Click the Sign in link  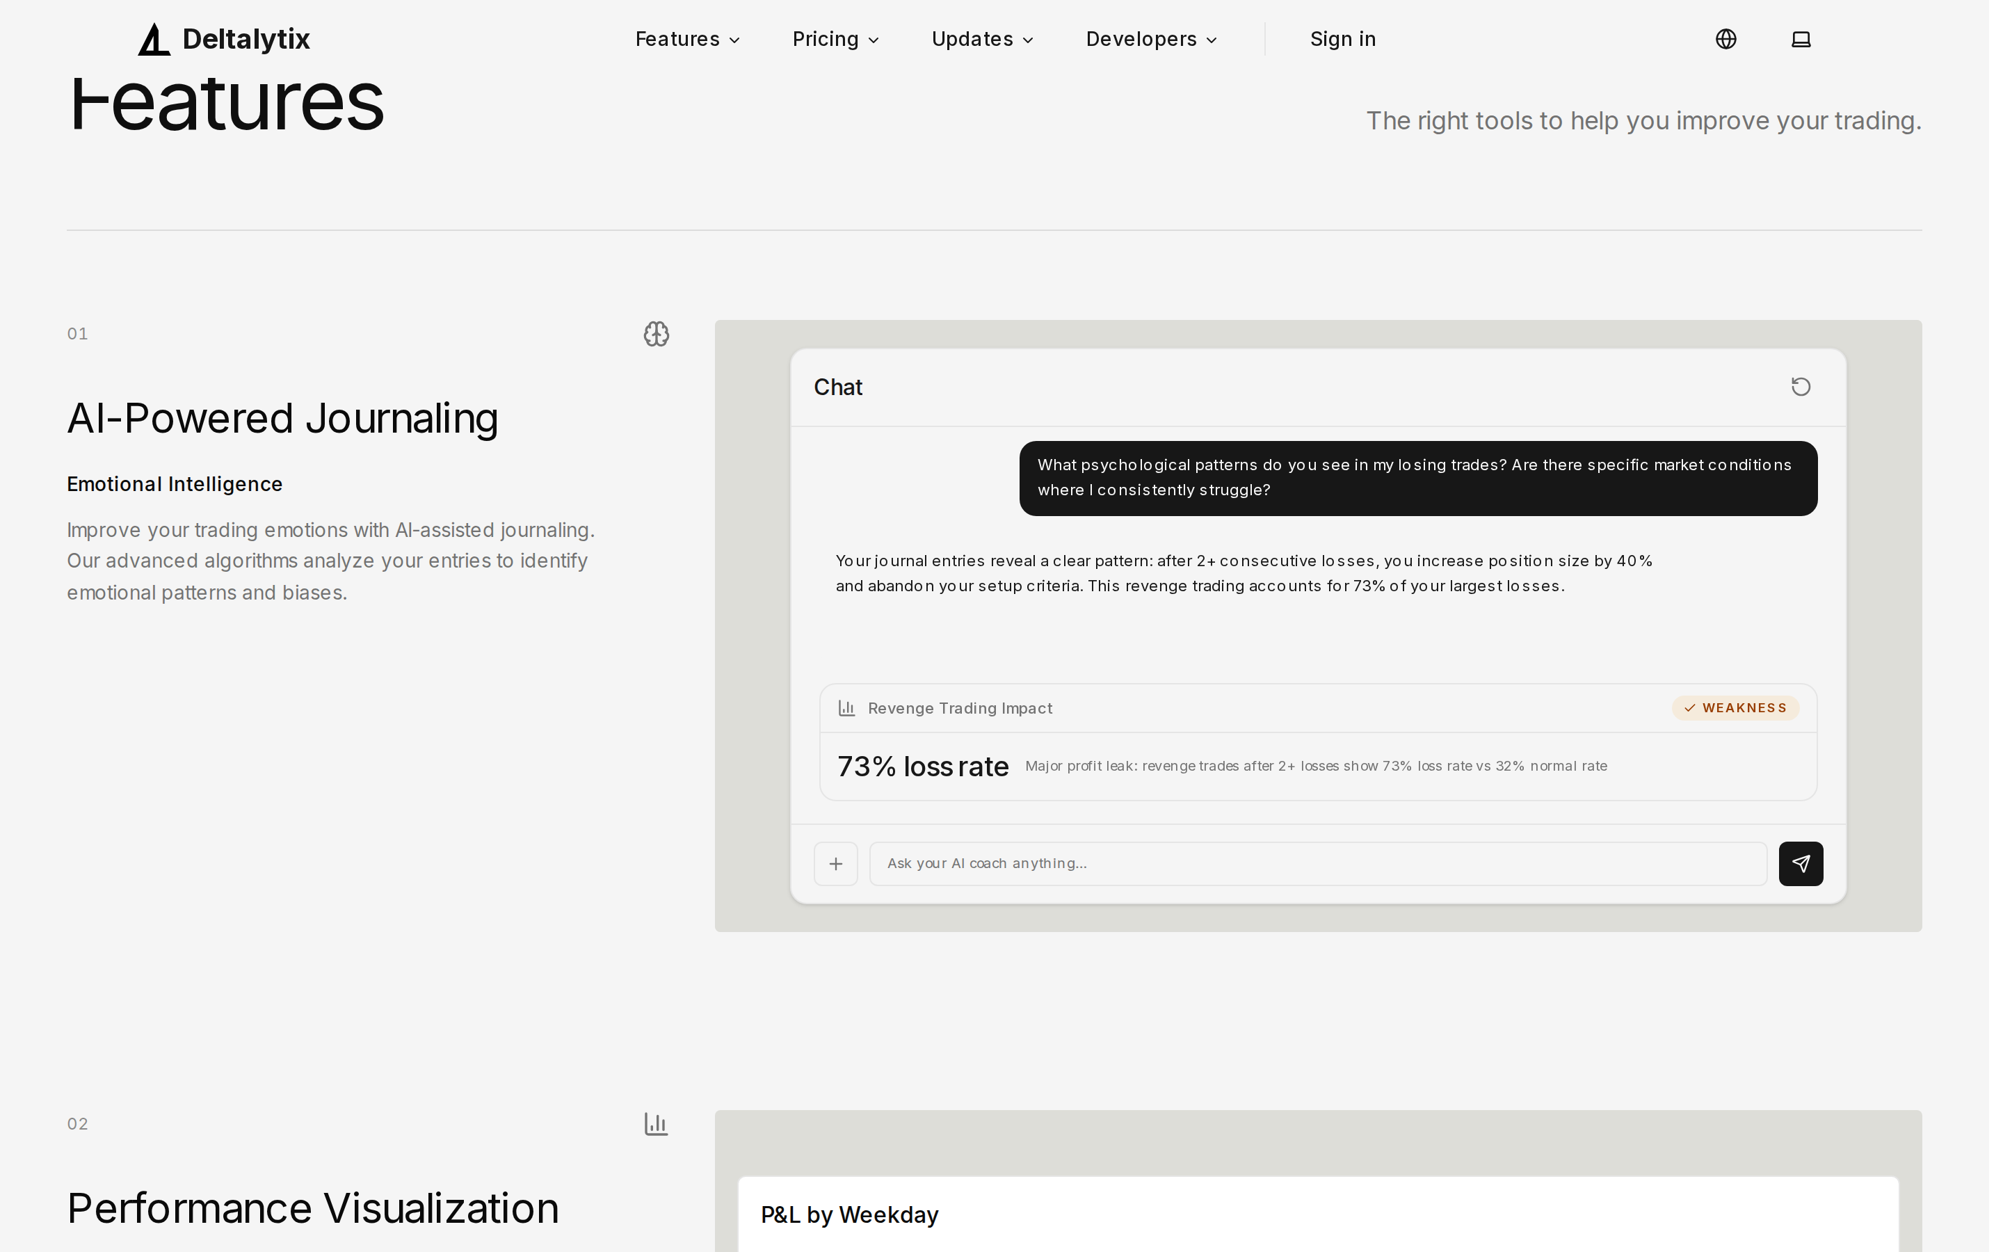coord(1342,39)
